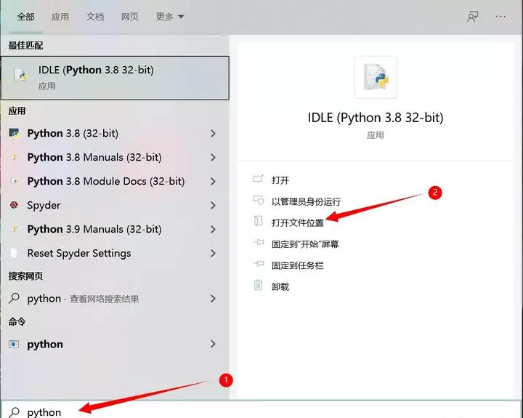Expand Python 3.8 (32-bit) chevron
Image resolution: width=523 pixels, height=418 pixels.
(213, 134)
